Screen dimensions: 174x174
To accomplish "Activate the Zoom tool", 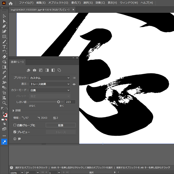I will pos(4,103).
